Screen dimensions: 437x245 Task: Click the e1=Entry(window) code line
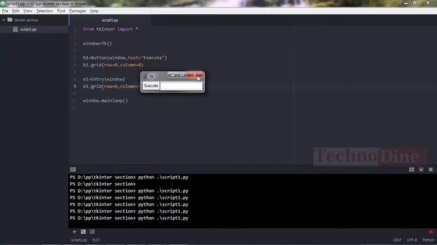coord(104,79)
